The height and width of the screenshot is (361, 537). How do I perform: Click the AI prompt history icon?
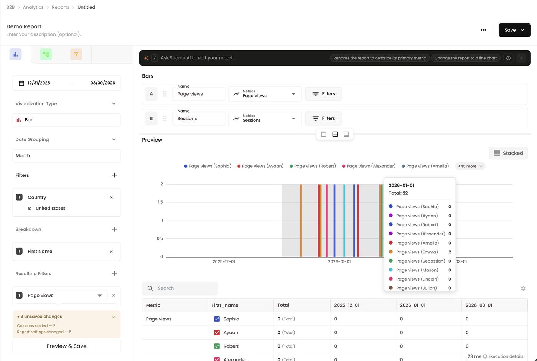click(508, 58)
